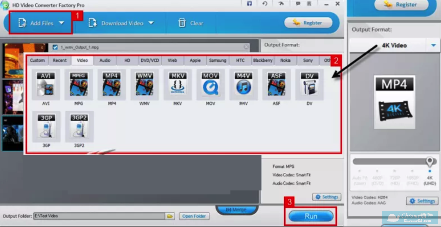Open the Apple devices tab
This screenshot has height=227, width=441.
coord(195,60)
